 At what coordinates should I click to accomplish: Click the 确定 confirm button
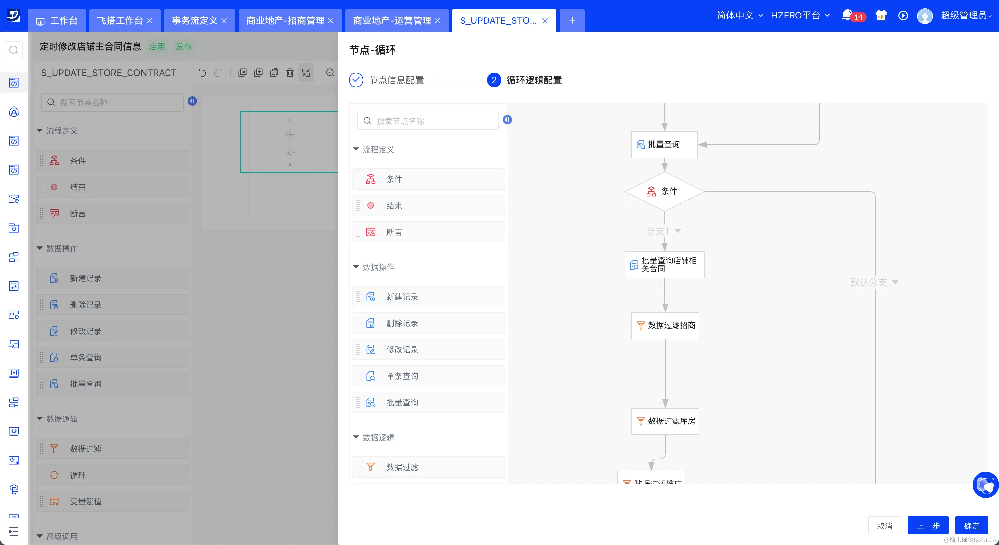[x=972, y=526]
